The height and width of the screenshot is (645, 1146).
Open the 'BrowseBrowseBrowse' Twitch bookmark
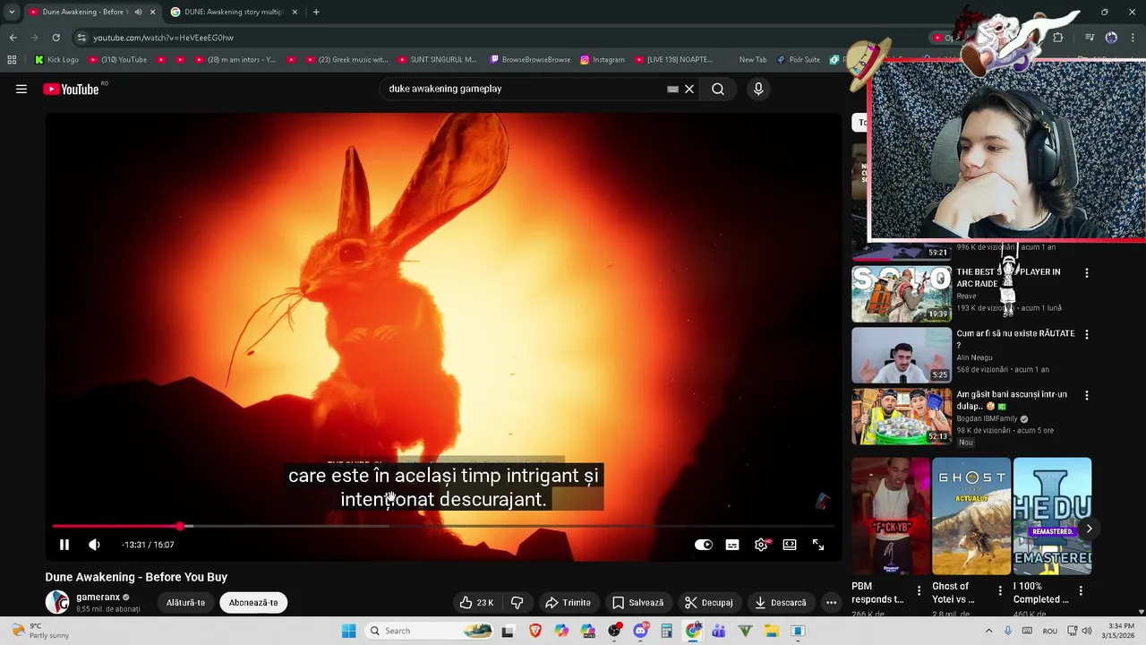[530, 60]
